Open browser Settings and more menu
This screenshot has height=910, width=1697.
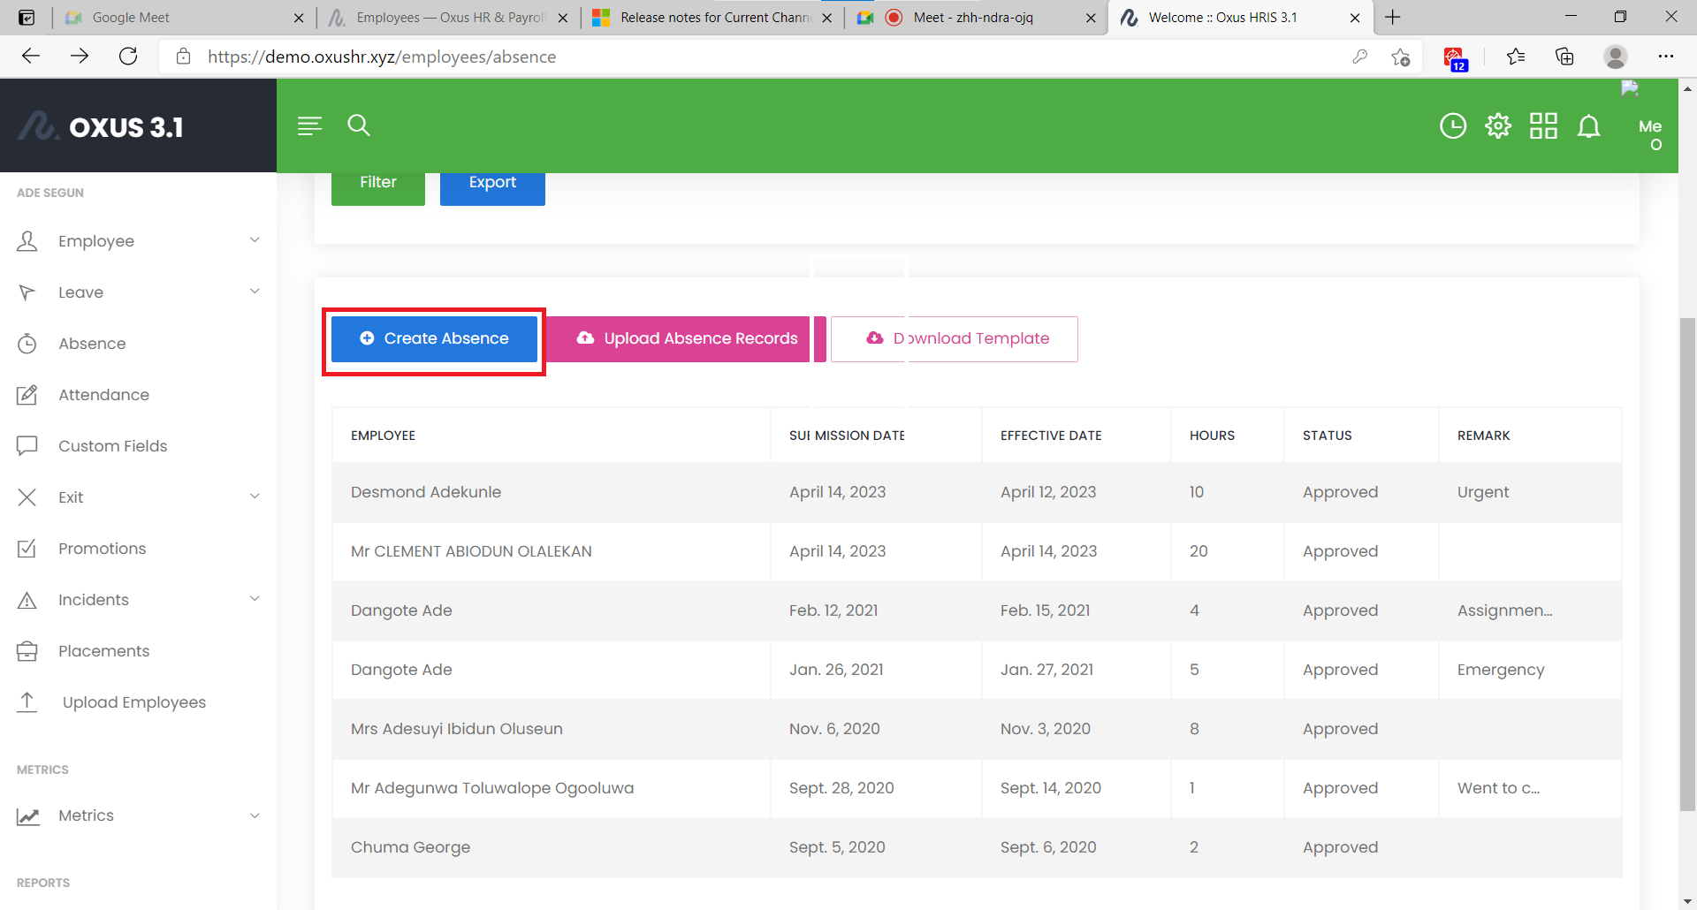(x=1666, y=57)
